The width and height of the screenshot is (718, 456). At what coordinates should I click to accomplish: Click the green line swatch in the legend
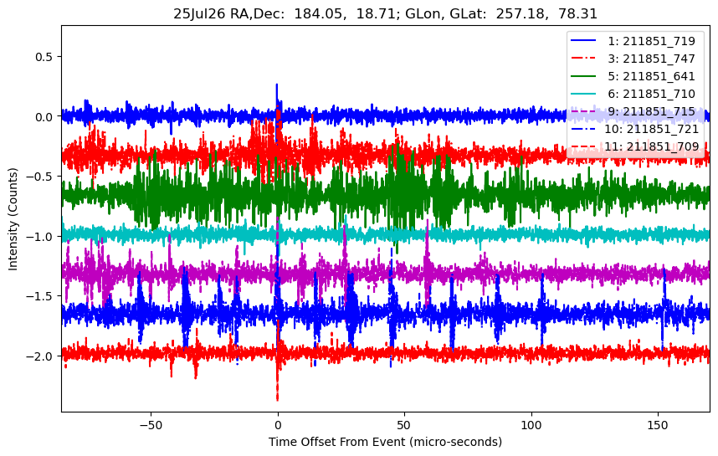pos(585,76)
